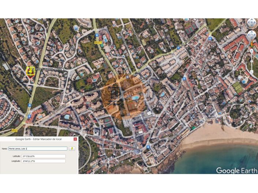Click inside the Latitude field

44,156
